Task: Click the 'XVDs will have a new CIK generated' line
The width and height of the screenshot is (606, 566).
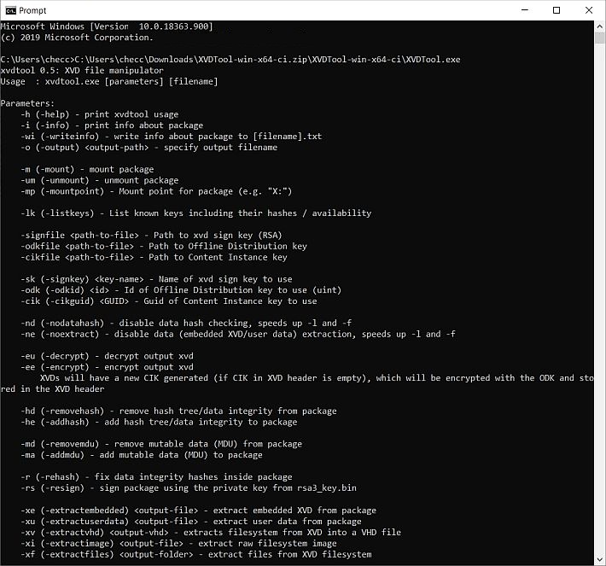Action: pos(317,377)
